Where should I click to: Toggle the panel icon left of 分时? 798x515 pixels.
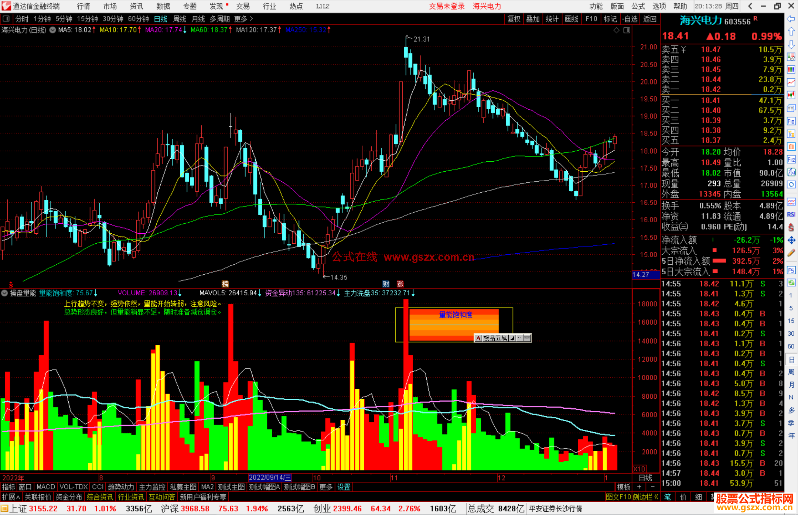point(6,19)
